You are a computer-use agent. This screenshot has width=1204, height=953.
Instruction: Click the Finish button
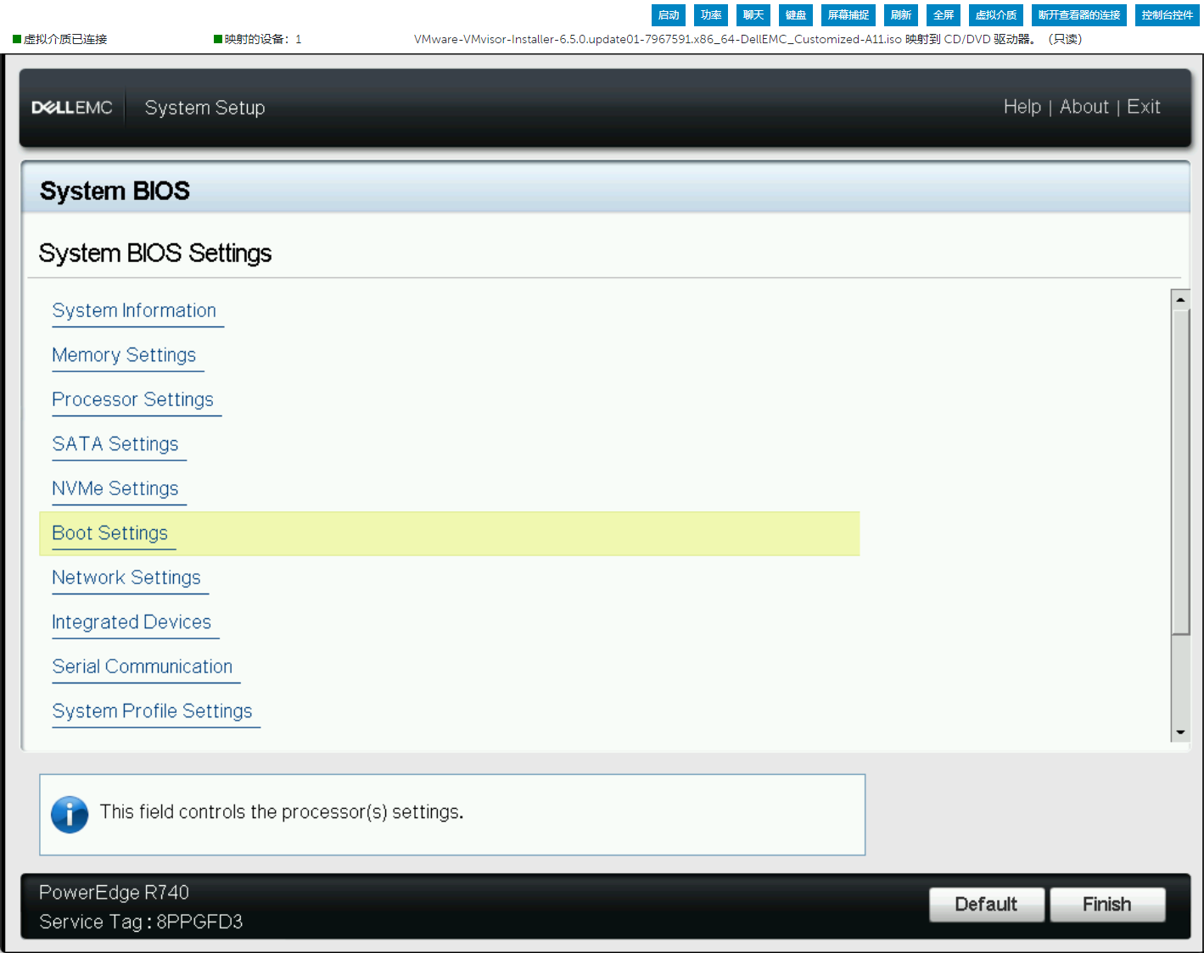tap(1107, 905)
